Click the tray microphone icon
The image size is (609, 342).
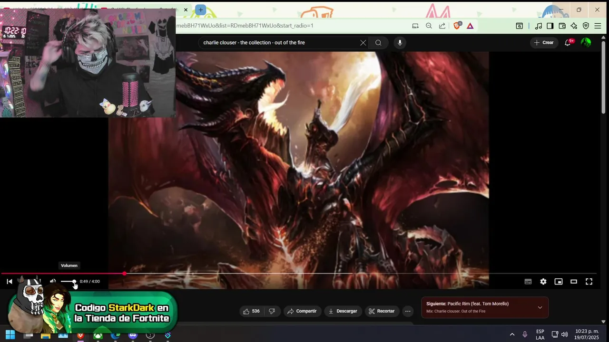(525, 335)
